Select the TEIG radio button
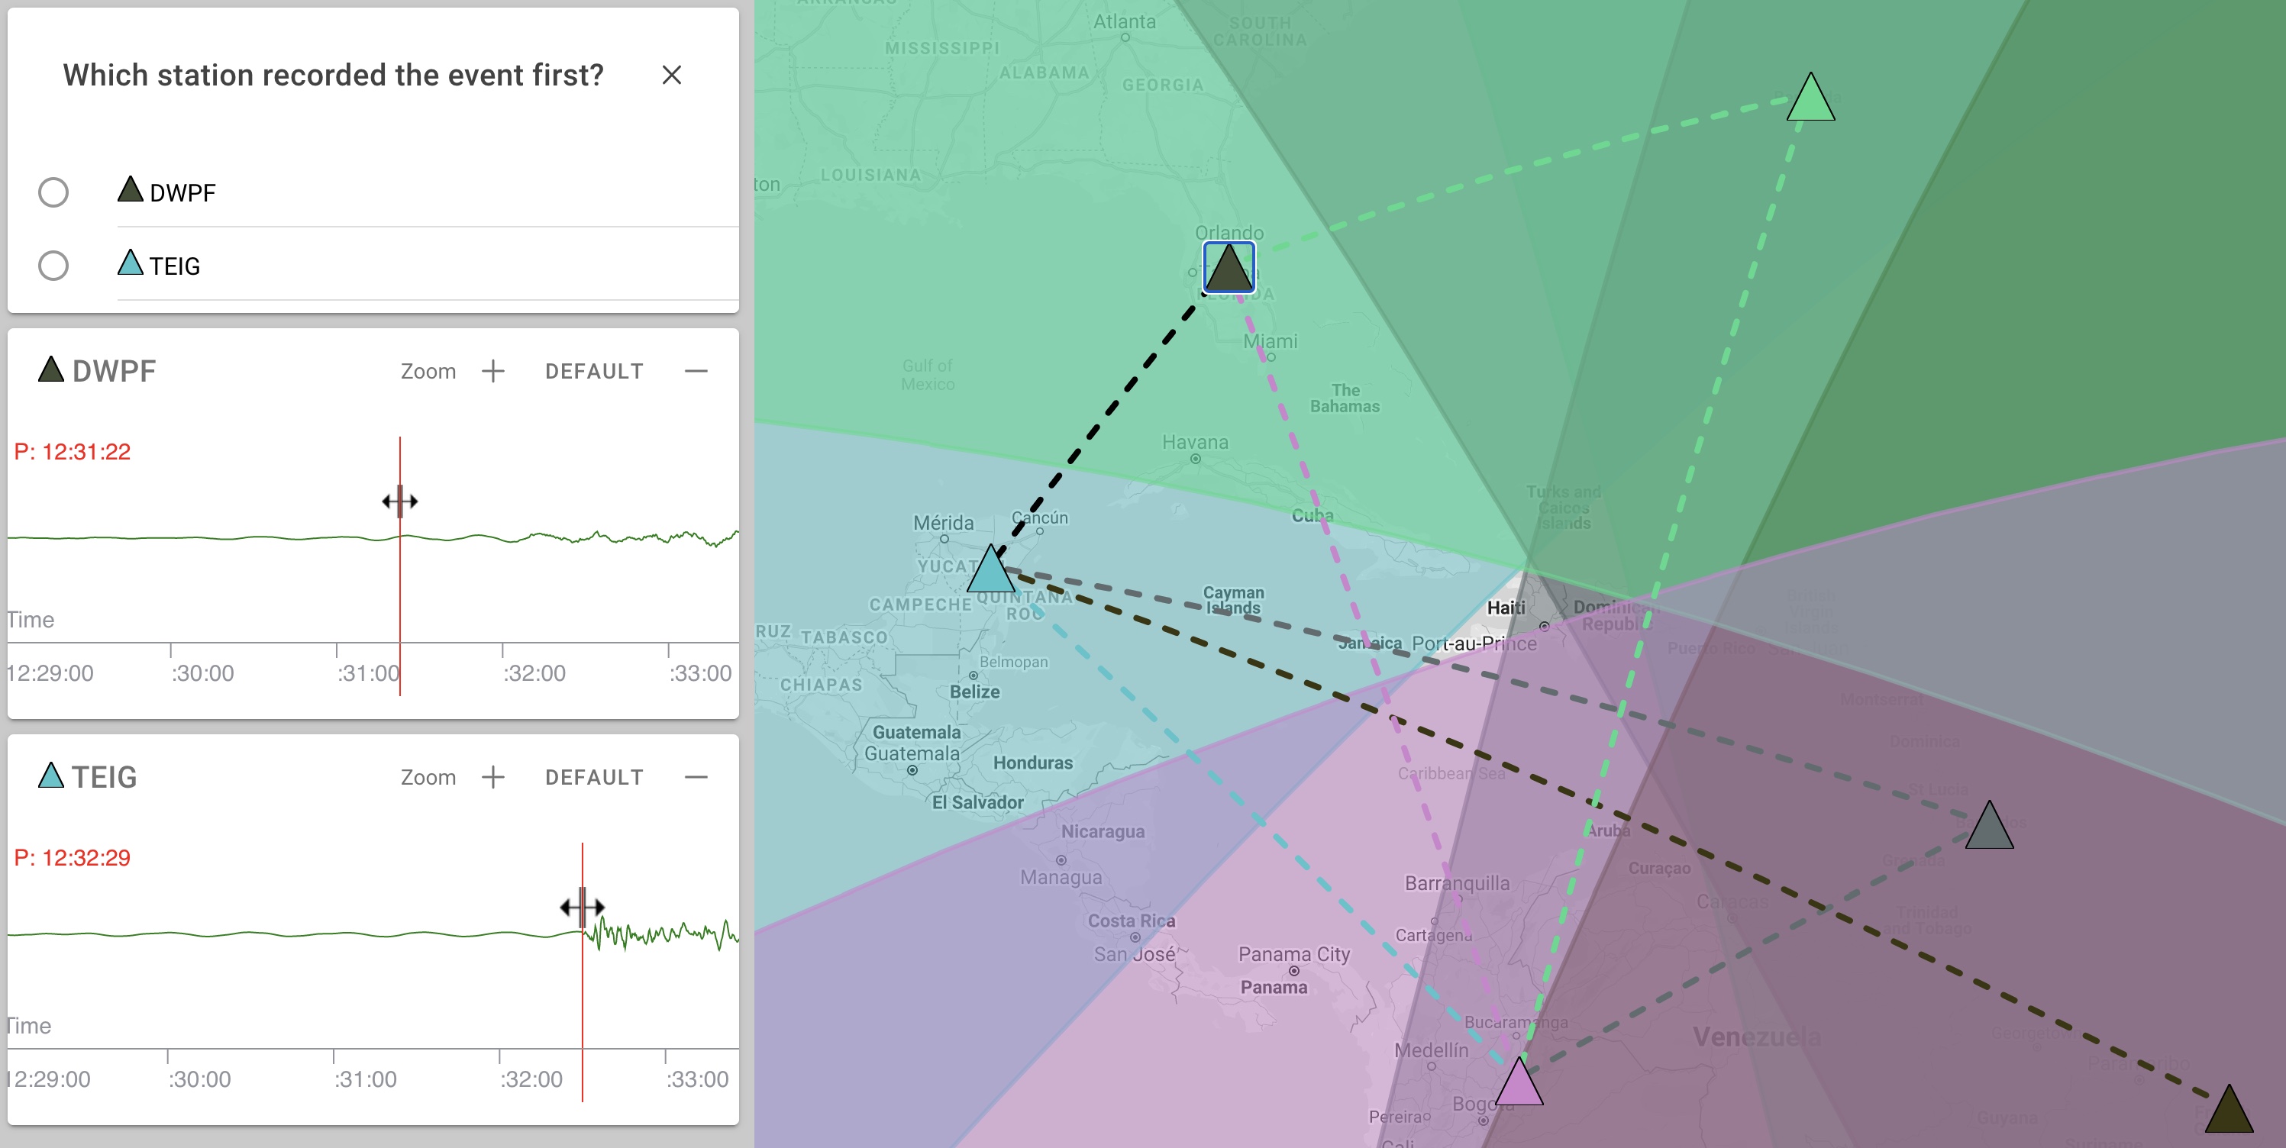 click(53, 266)
